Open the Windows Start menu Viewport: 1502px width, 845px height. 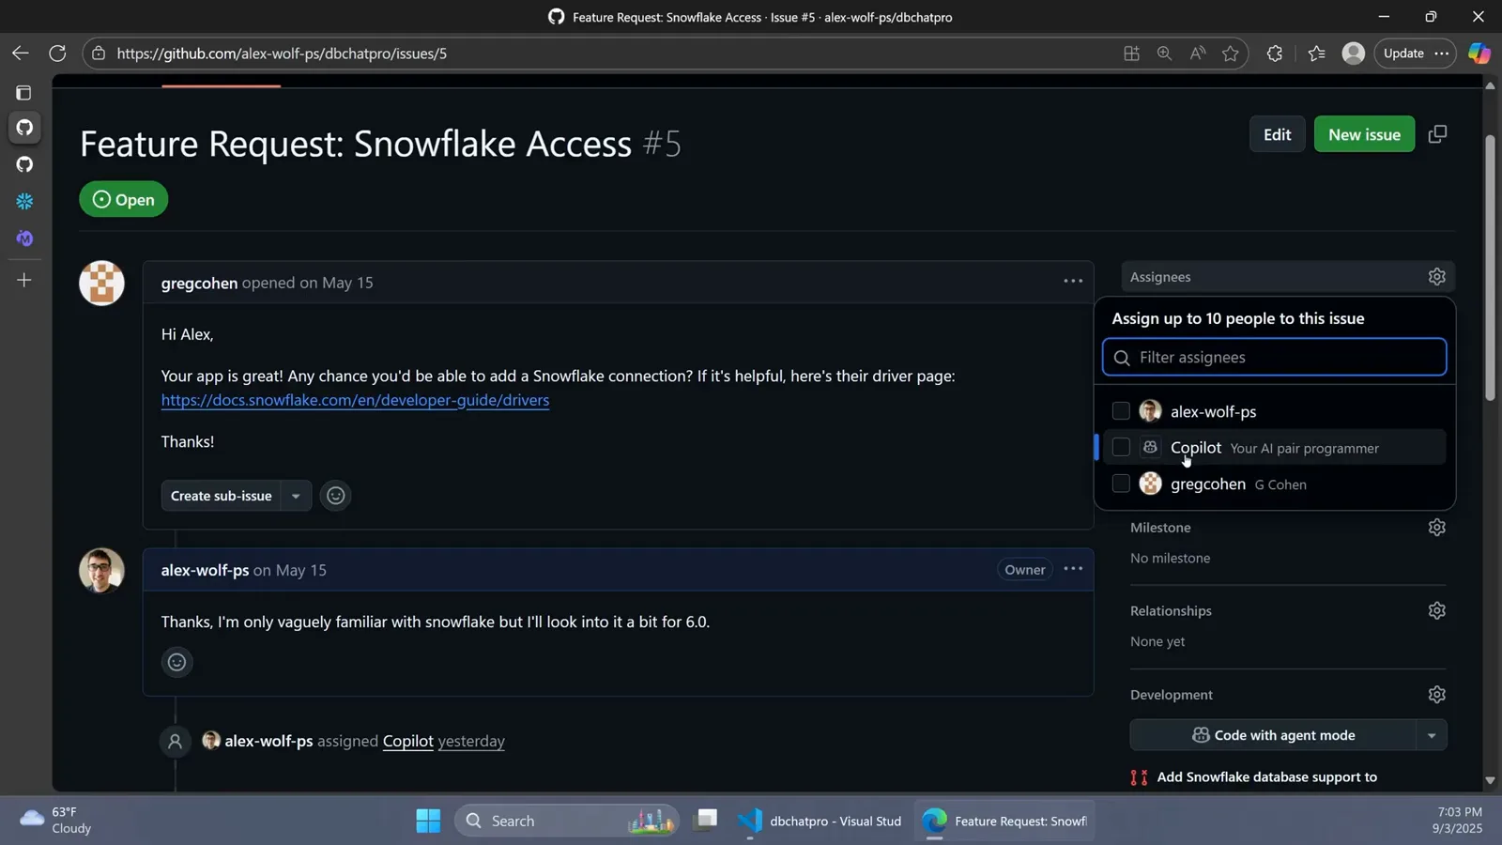pos(428,821)
